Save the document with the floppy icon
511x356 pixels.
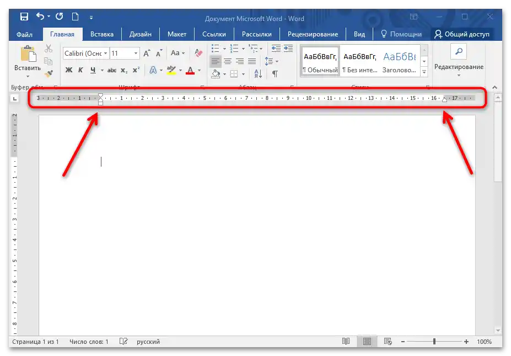coord(24,17)
